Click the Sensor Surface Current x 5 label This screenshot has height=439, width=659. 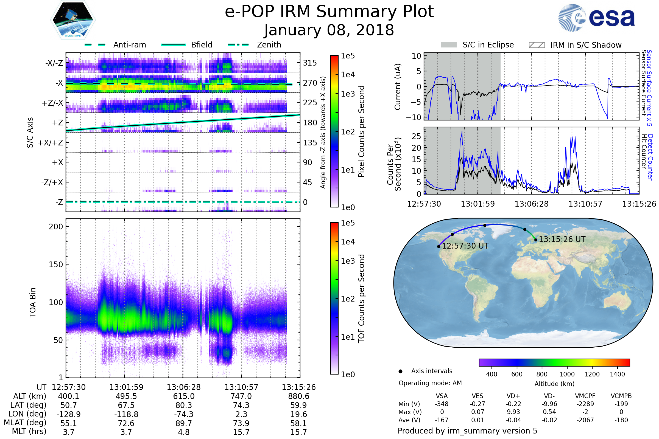pyautogui.click(x=649, y=88)
